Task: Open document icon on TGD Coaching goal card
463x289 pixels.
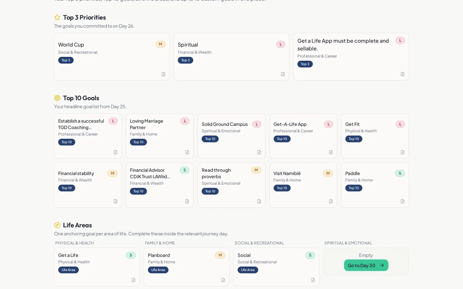Action: [x=115, y=152]
